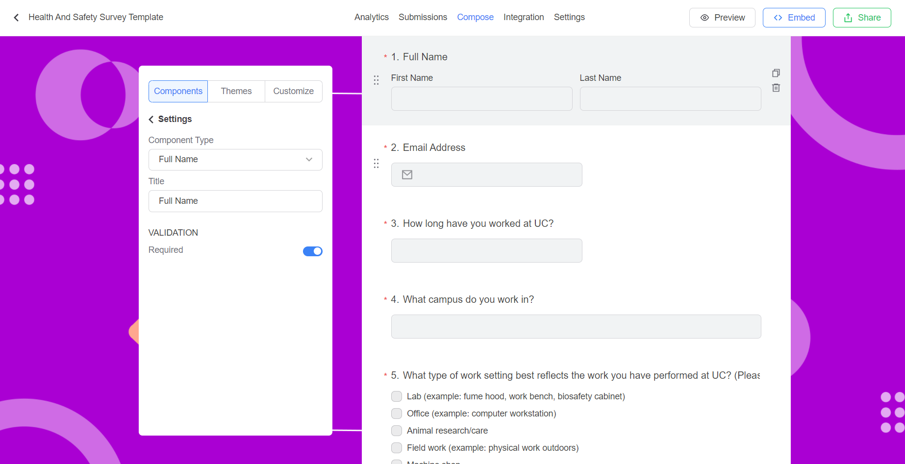
Task: Click the First Name input box
Action: pos(481,98)
